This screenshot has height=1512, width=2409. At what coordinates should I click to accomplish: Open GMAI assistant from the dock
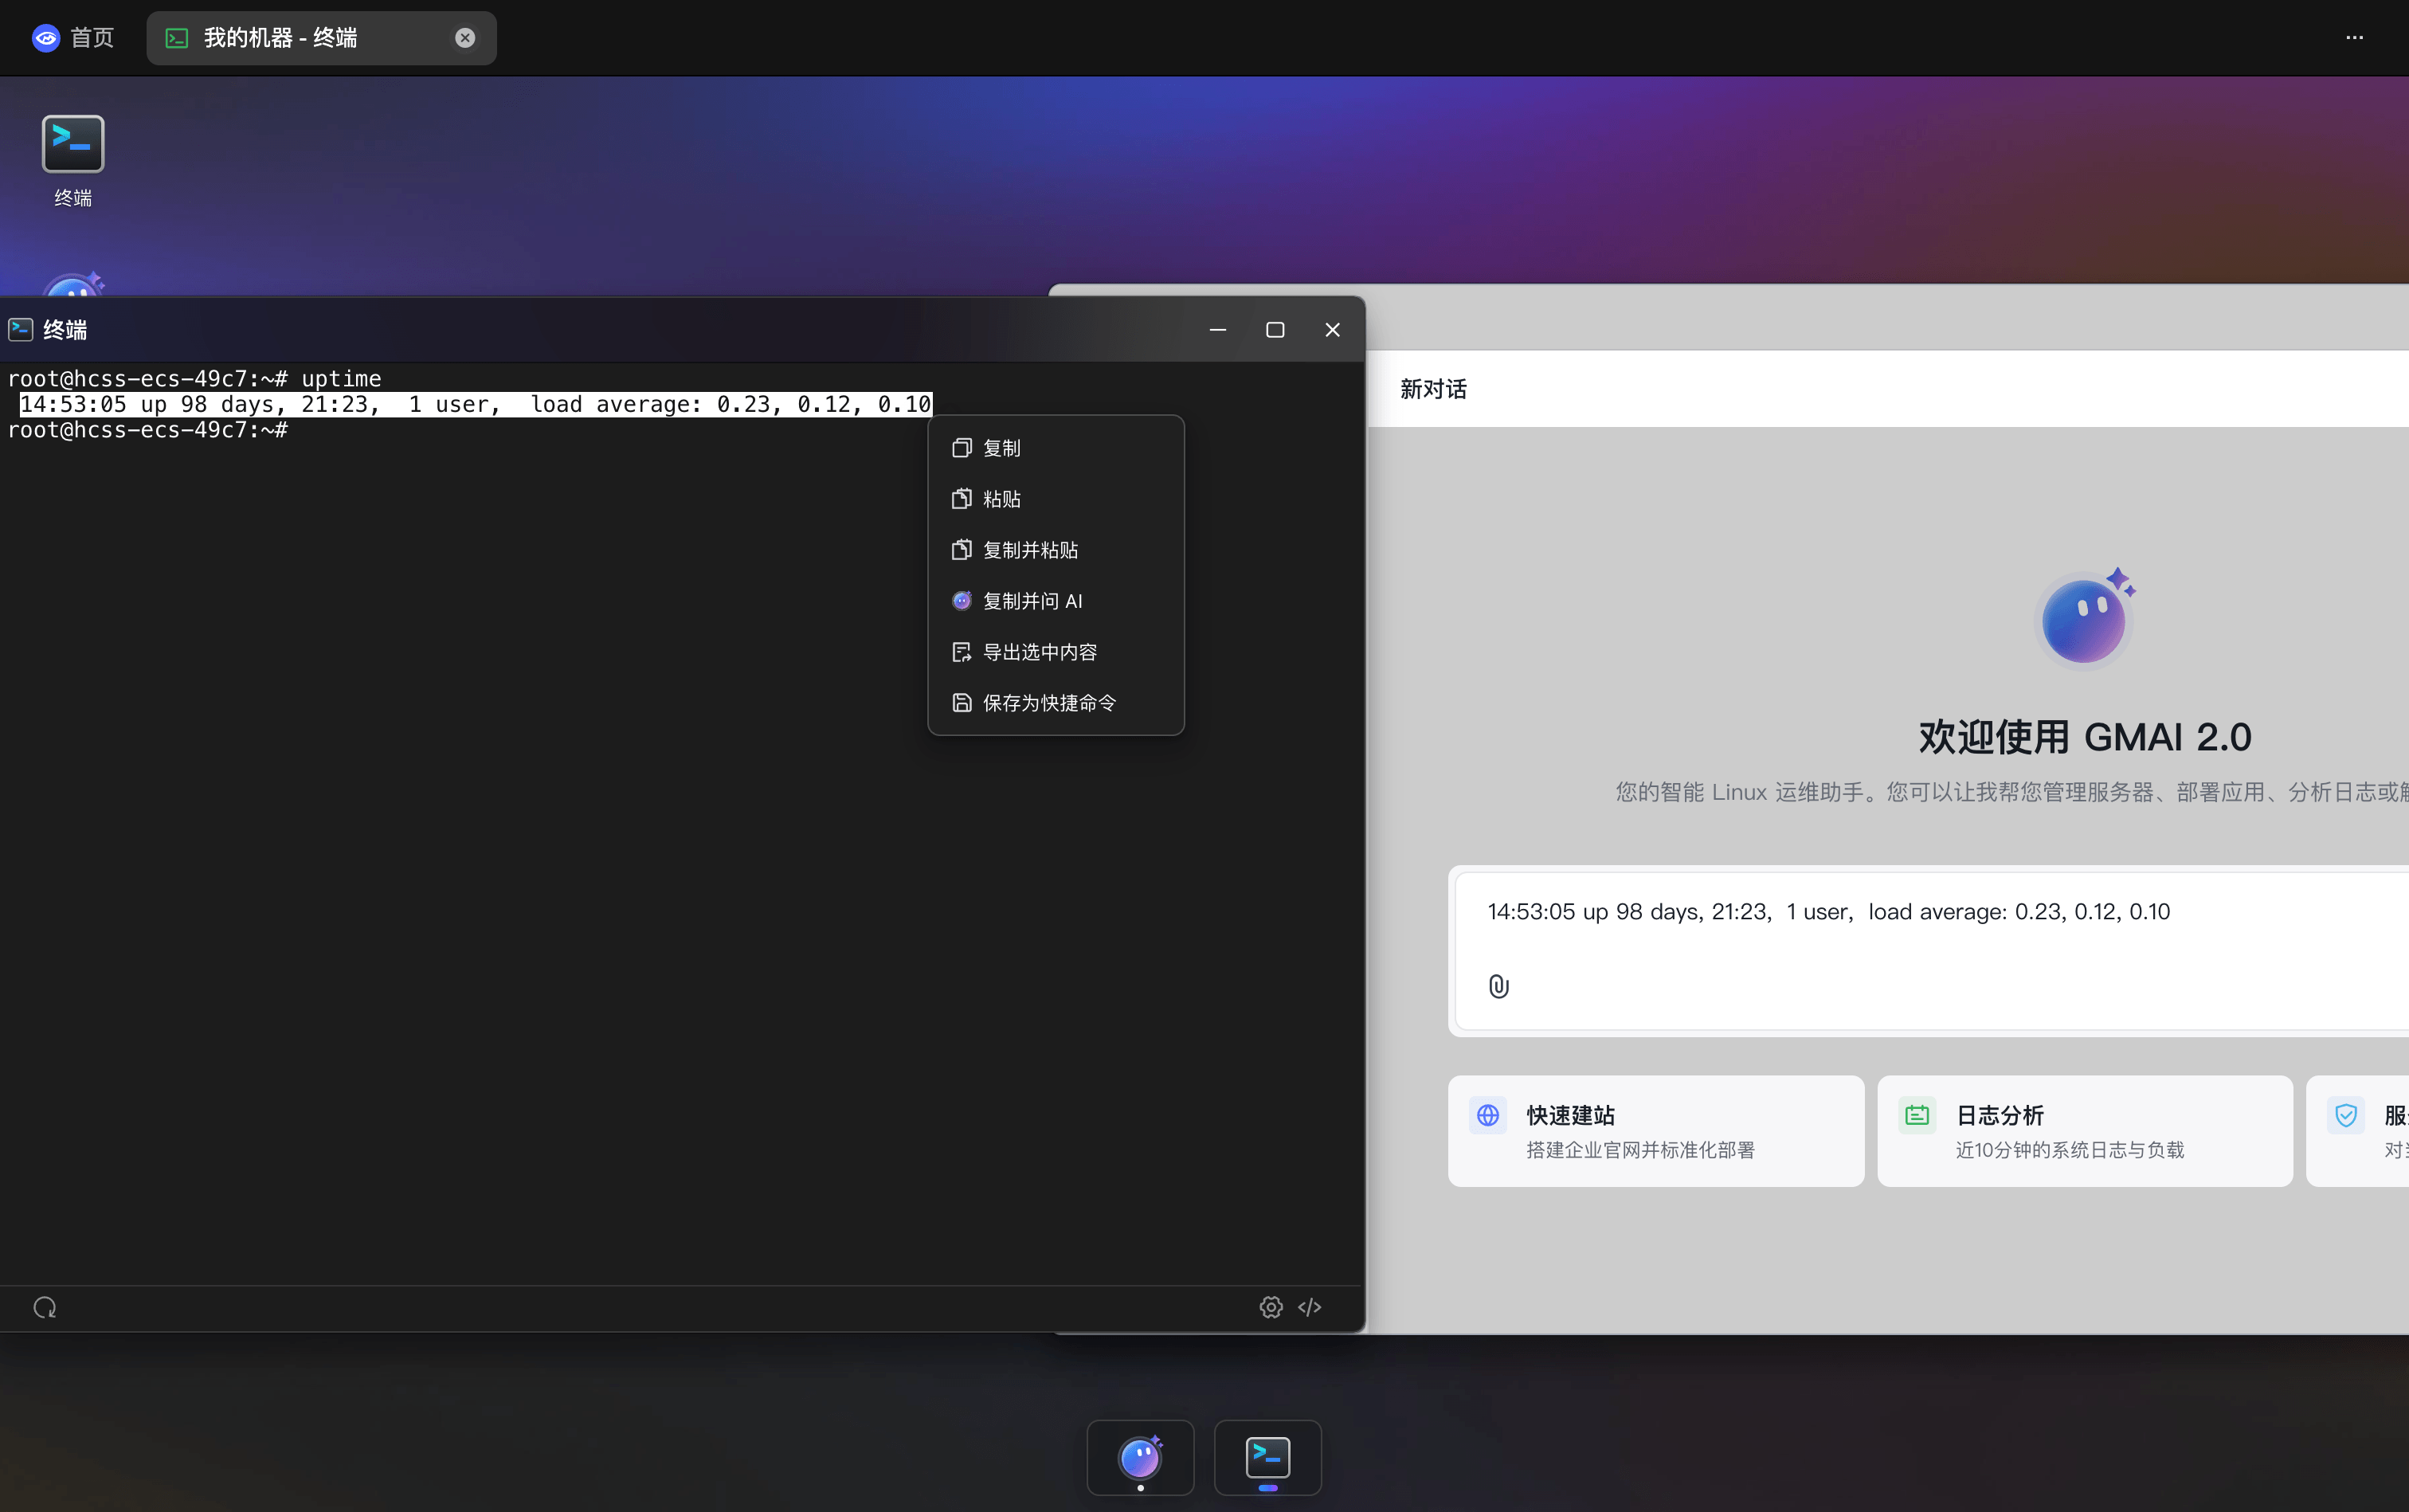1140,1458
